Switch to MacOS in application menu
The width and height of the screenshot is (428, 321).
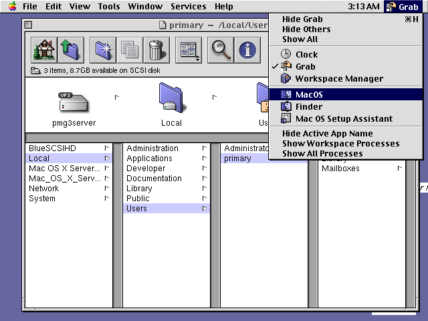[x=346, y=94]
